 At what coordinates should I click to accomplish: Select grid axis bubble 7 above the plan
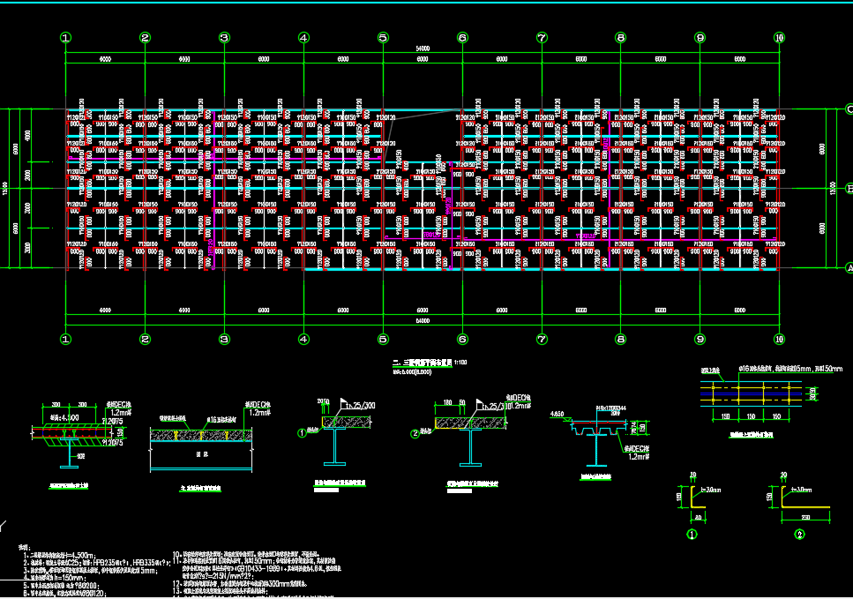pos(542,38)
